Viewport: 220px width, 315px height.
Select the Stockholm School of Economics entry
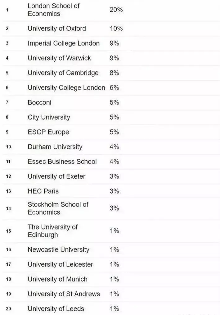pos(58,208)
